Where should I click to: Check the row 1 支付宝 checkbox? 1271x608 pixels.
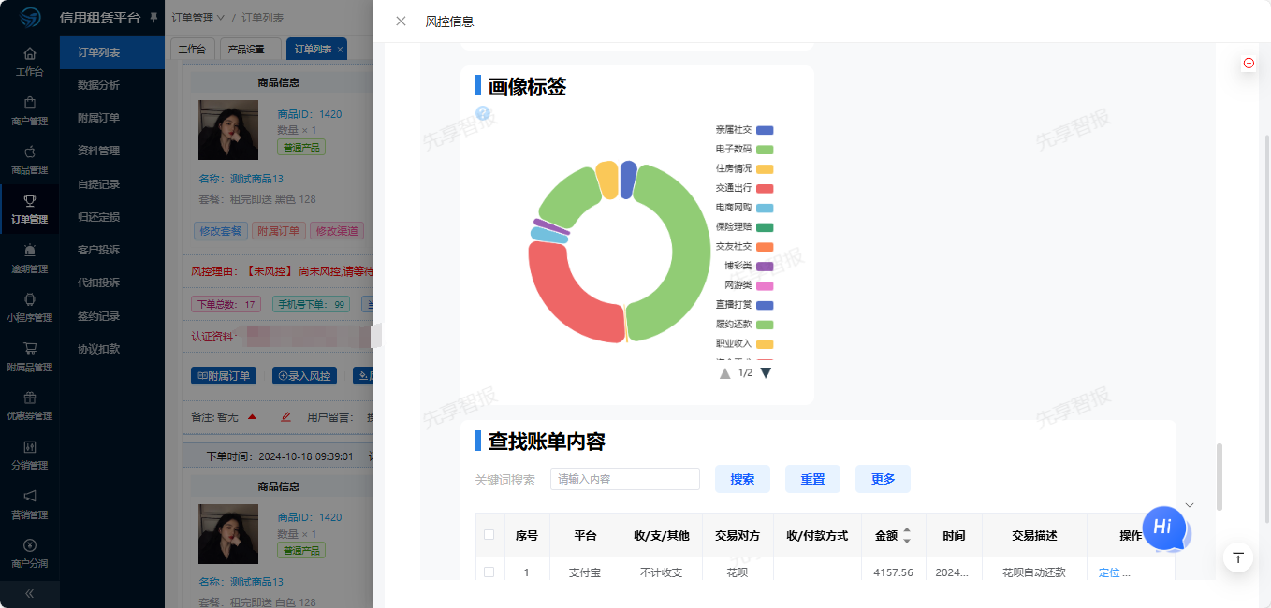[489, 572]
